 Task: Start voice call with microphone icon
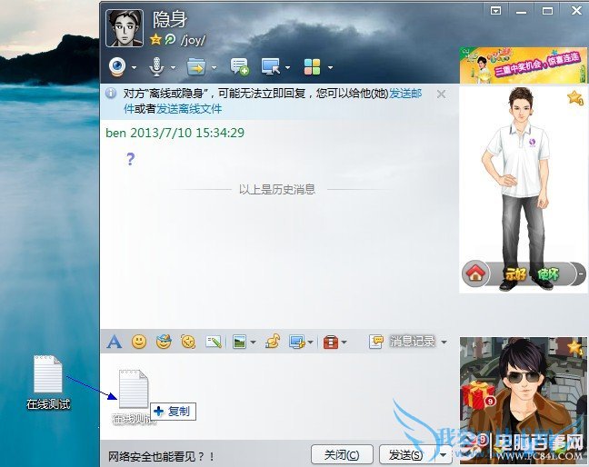point(156,67)
